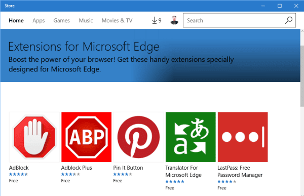Viewport: 304px width, 196px height.
Task: Click Translator For Microsoft Edge title
Action: point(183,171)
